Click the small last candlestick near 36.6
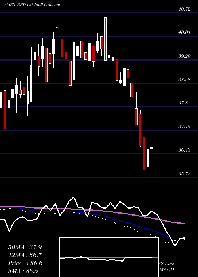 point(152,148)
